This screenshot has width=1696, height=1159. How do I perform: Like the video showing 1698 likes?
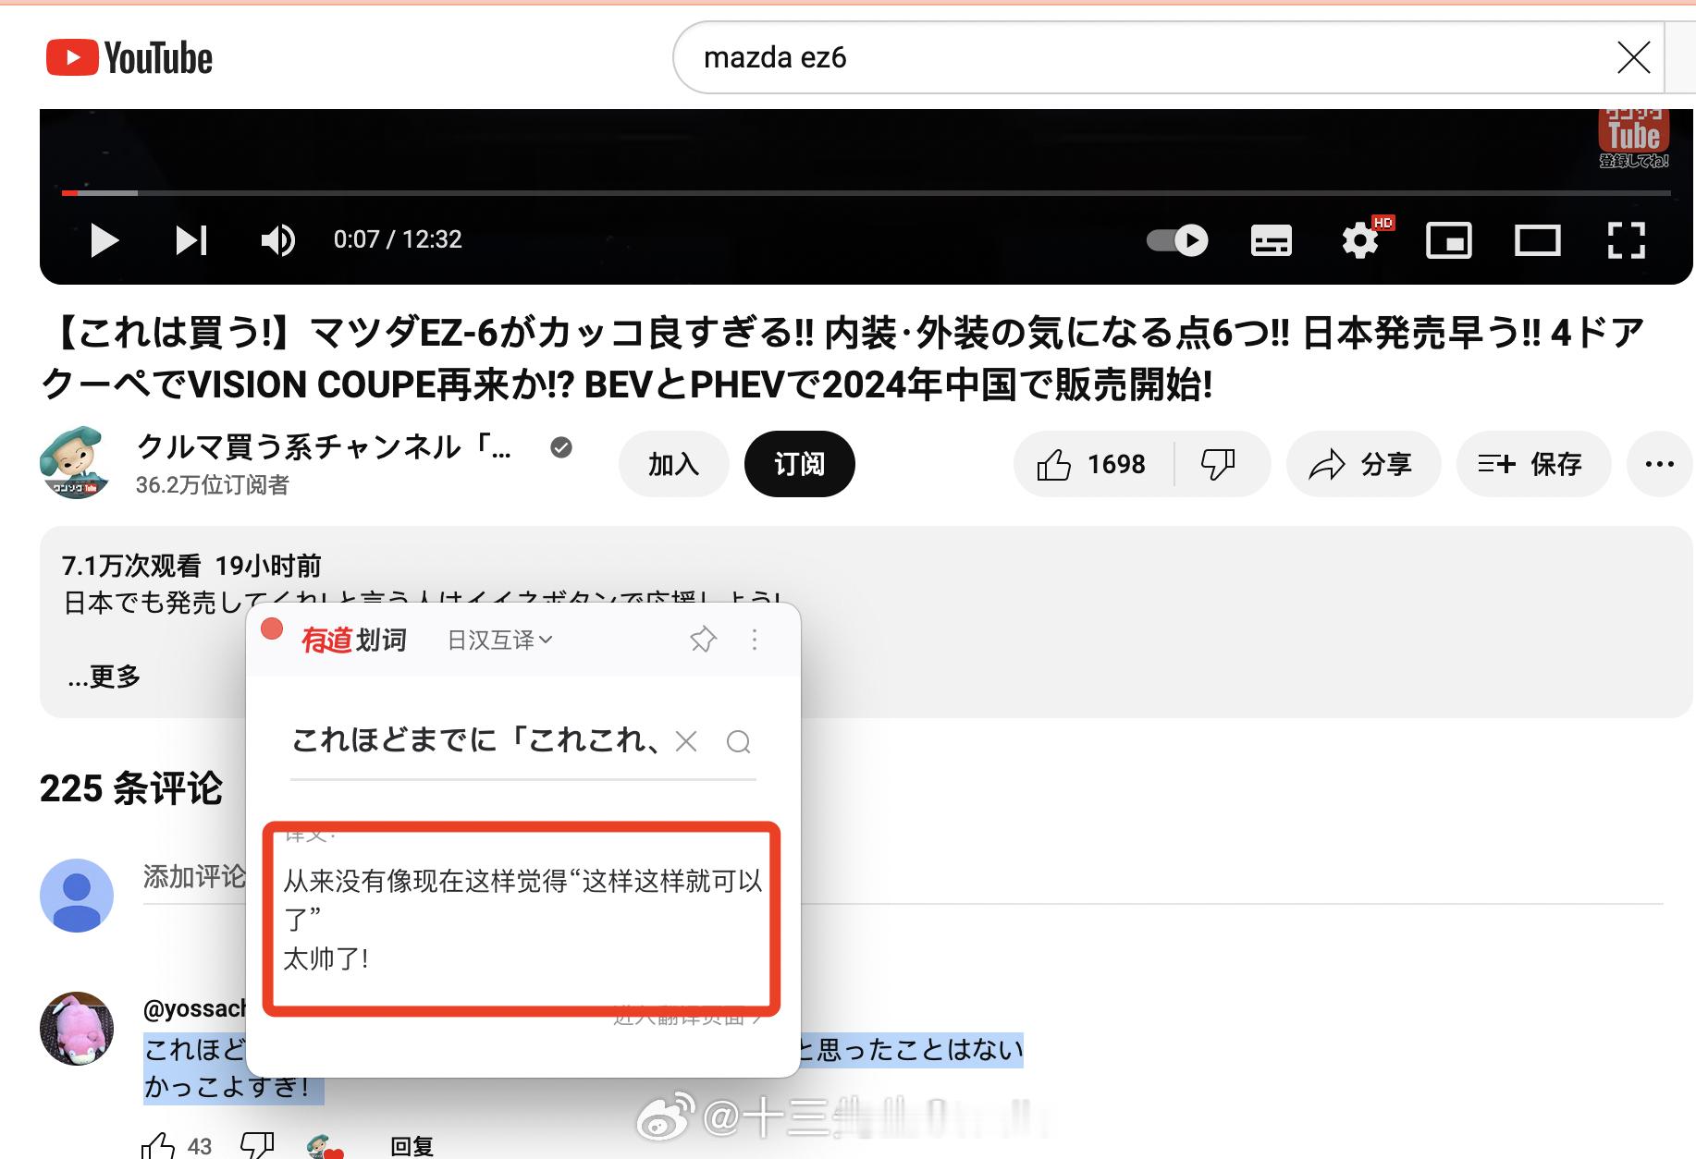tap(1092, 464)
